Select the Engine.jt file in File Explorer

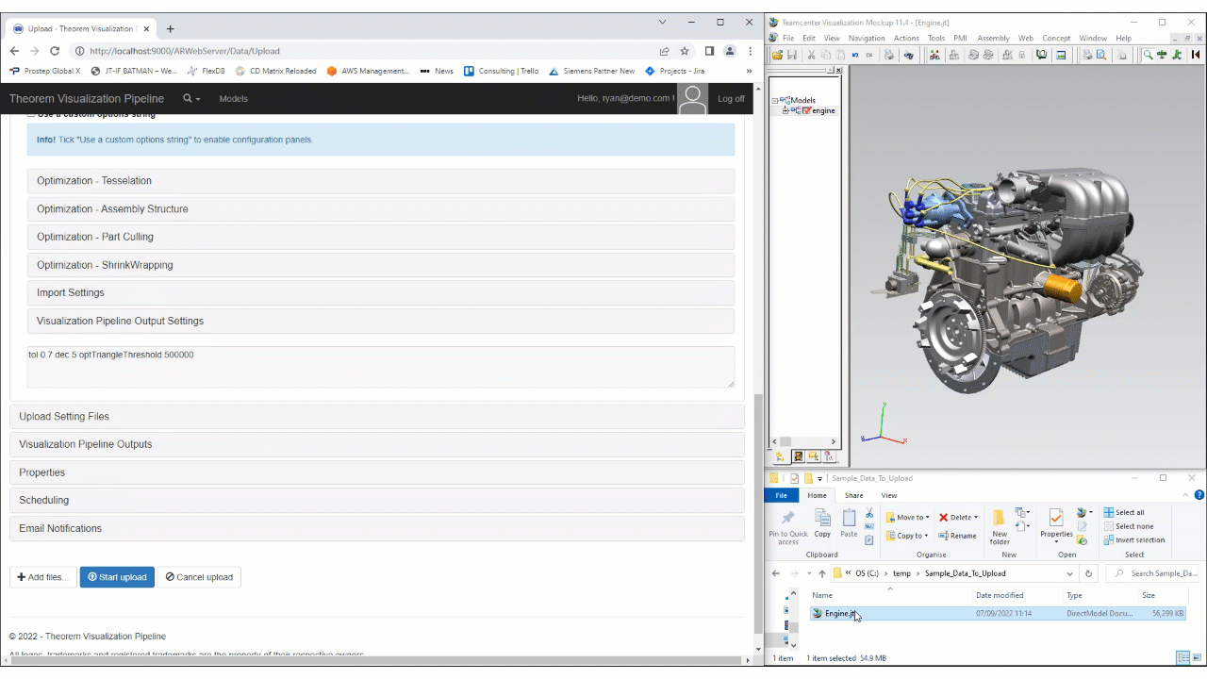838,613
